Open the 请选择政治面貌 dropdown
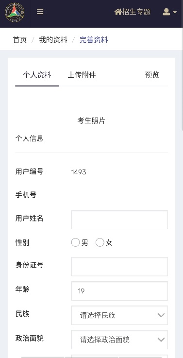This screenshot has width=183, height=358. [x=119, y=340]
